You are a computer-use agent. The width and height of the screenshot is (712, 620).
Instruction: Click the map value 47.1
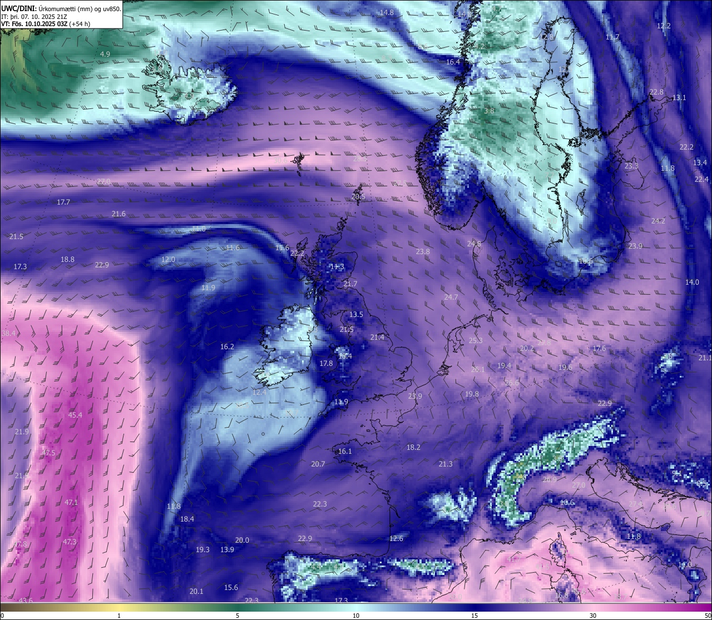tap(71, 502)
